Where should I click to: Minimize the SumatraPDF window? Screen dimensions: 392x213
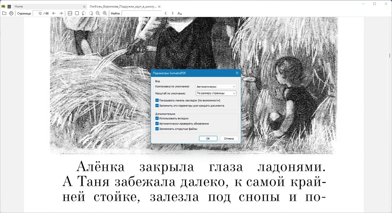363,4
